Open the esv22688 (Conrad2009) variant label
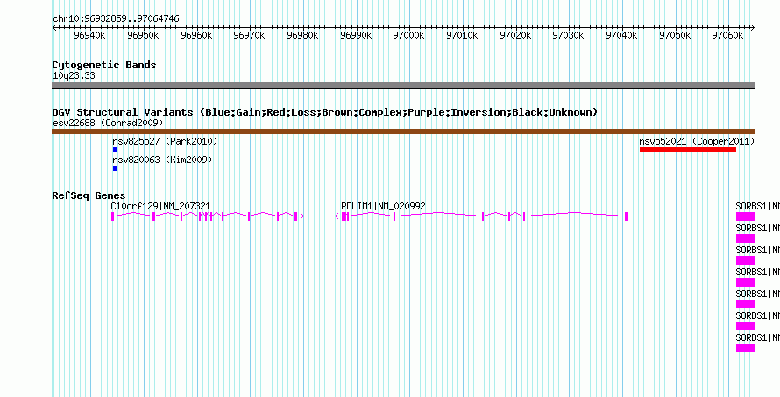This screenshot has height=397, width=780. pos(108,123)
